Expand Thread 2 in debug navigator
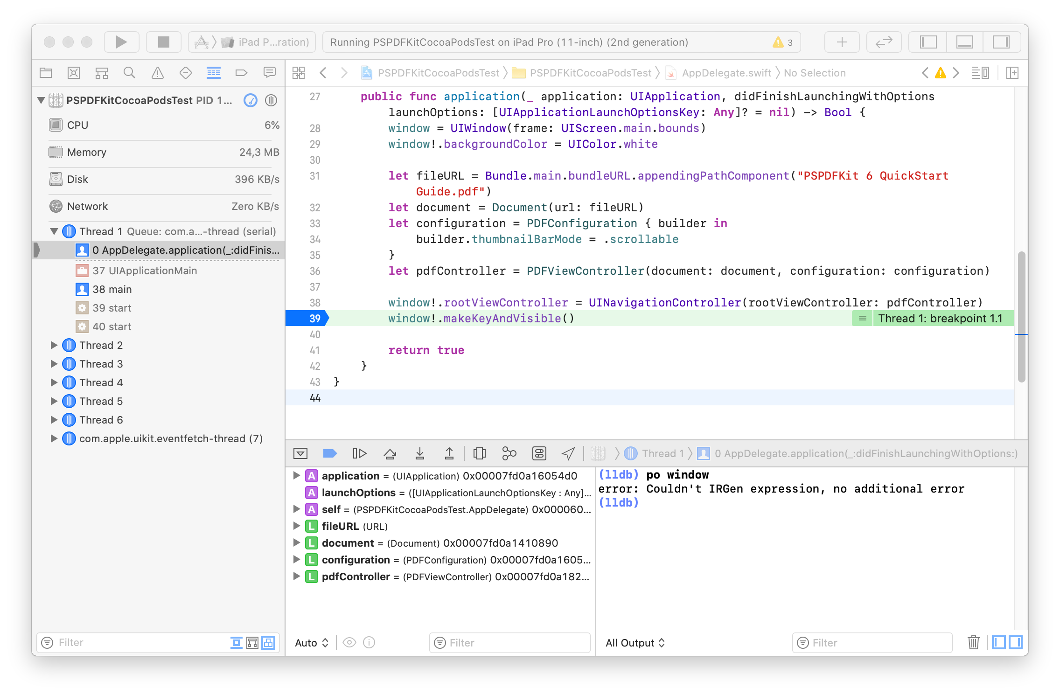Viewport: 1060px width, 695px height. 54,345
